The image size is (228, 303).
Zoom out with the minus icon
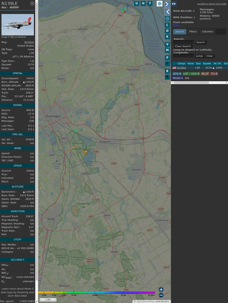click(161, 295)
